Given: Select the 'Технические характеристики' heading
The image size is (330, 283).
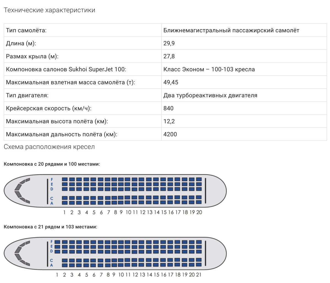Looking at the screenshot, I should pyautogui.click(x=50, y=10).
